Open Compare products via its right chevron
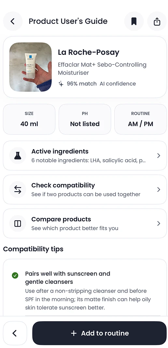The image size is (168, 348). point(159,224)
